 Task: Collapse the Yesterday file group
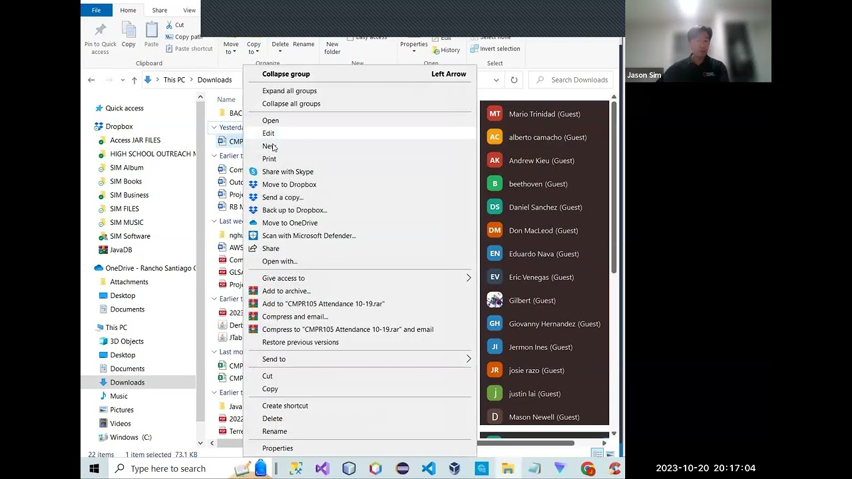pos(214,127)
